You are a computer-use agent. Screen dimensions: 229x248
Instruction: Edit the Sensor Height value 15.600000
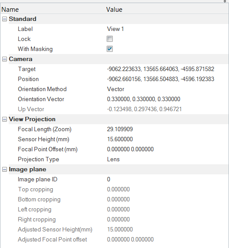click(x=167, y=139)
